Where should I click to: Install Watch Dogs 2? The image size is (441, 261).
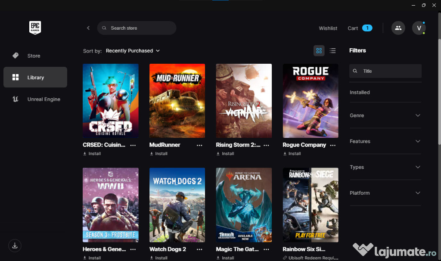click(158, 258)
